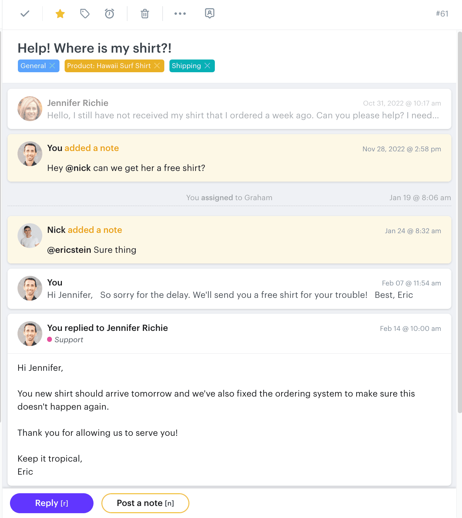Open the Support mailbox label

pos(69,339)
